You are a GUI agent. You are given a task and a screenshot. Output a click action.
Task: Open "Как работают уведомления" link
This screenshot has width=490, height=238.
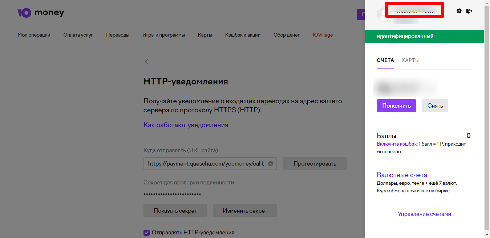[x=186, y=125]
